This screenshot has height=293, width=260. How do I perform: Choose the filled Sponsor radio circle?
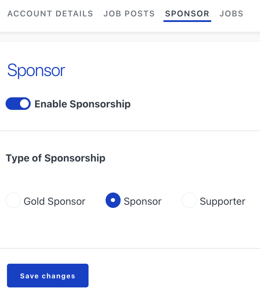click(113, 201)
